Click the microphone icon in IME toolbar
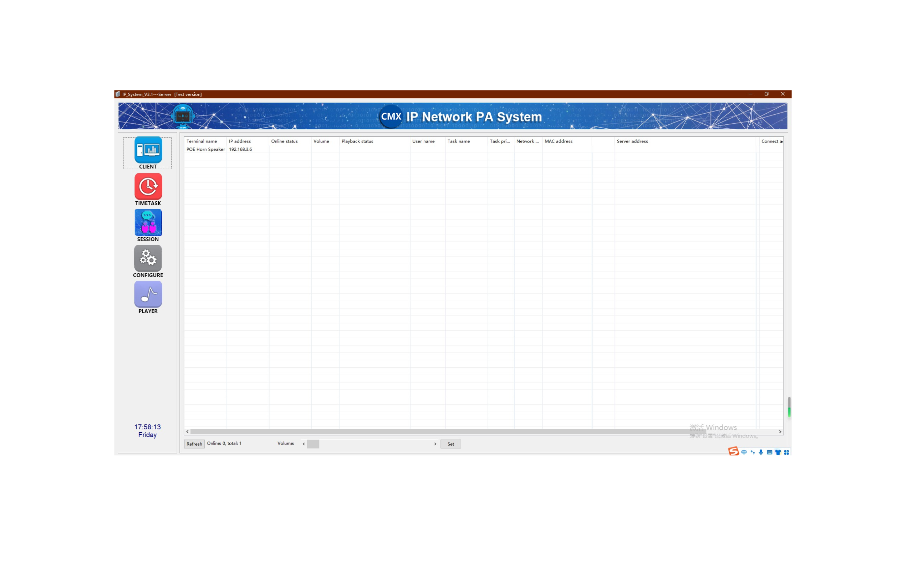The image size is (913, 564). 761,452
